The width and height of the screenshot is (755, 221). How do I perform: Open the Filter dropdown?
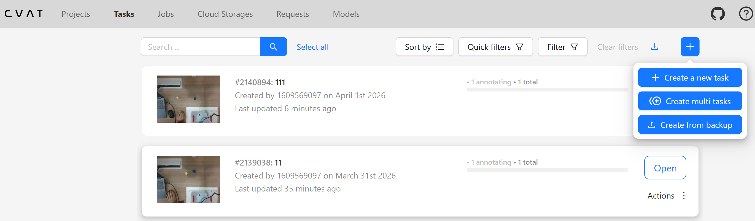coord(562,47)
